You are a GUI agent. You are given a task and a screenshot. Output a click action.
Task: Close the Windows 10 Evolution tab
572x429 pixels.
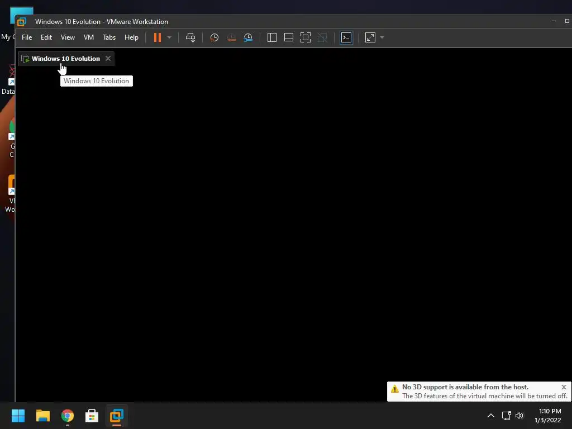click(x=108, y=58)
